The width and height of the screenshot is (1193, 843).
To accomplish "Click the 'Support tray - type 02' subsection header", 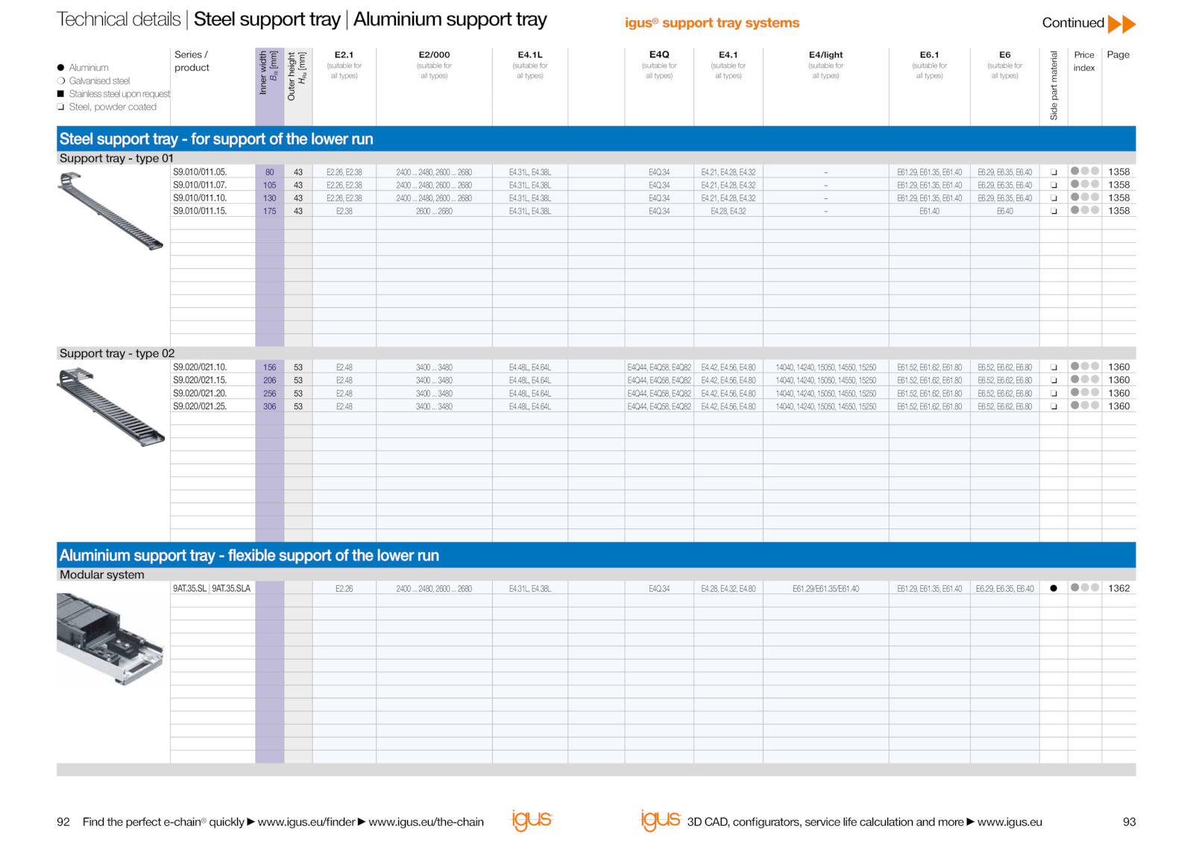I will click(x=596, y=353).
